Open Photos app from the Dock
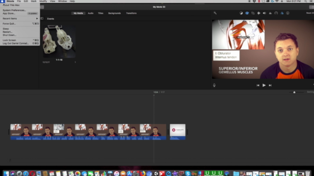Viewport: 314px width, 176px height. click(x=78, y=174)
